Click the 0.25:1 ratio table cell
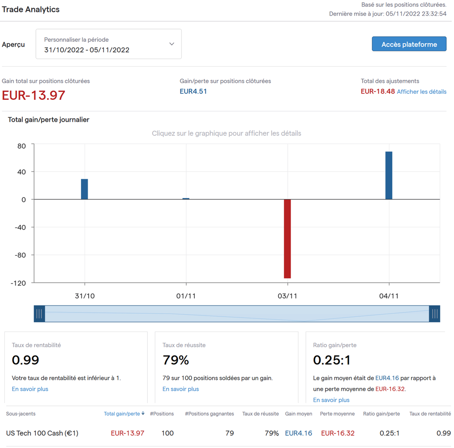The height and width of the screenshot is (448, 454). 390,433
